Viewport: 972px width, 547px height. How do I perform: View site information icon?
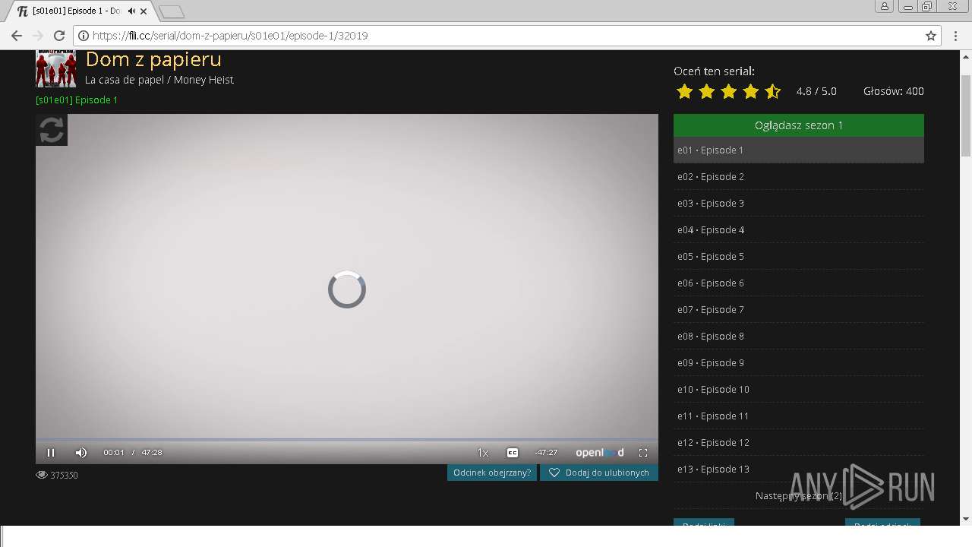click(84, 36)
